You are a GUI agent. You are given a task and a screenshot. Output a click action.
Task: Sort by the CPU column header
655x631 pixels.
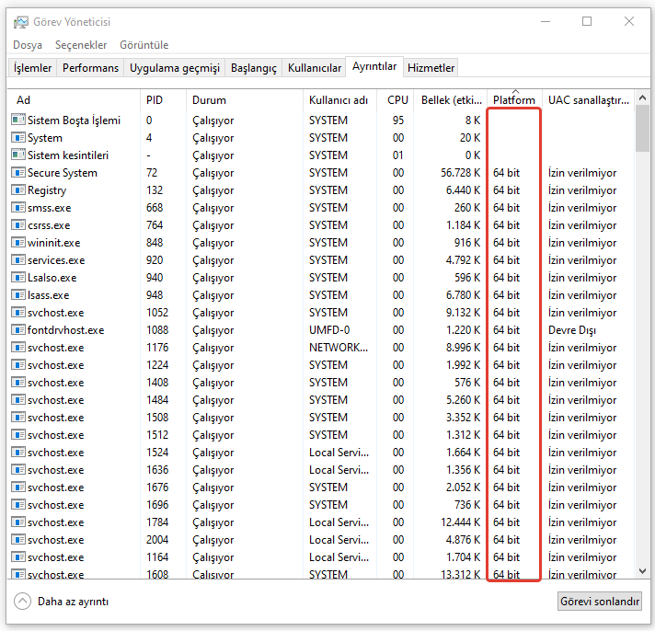point(397,100)
